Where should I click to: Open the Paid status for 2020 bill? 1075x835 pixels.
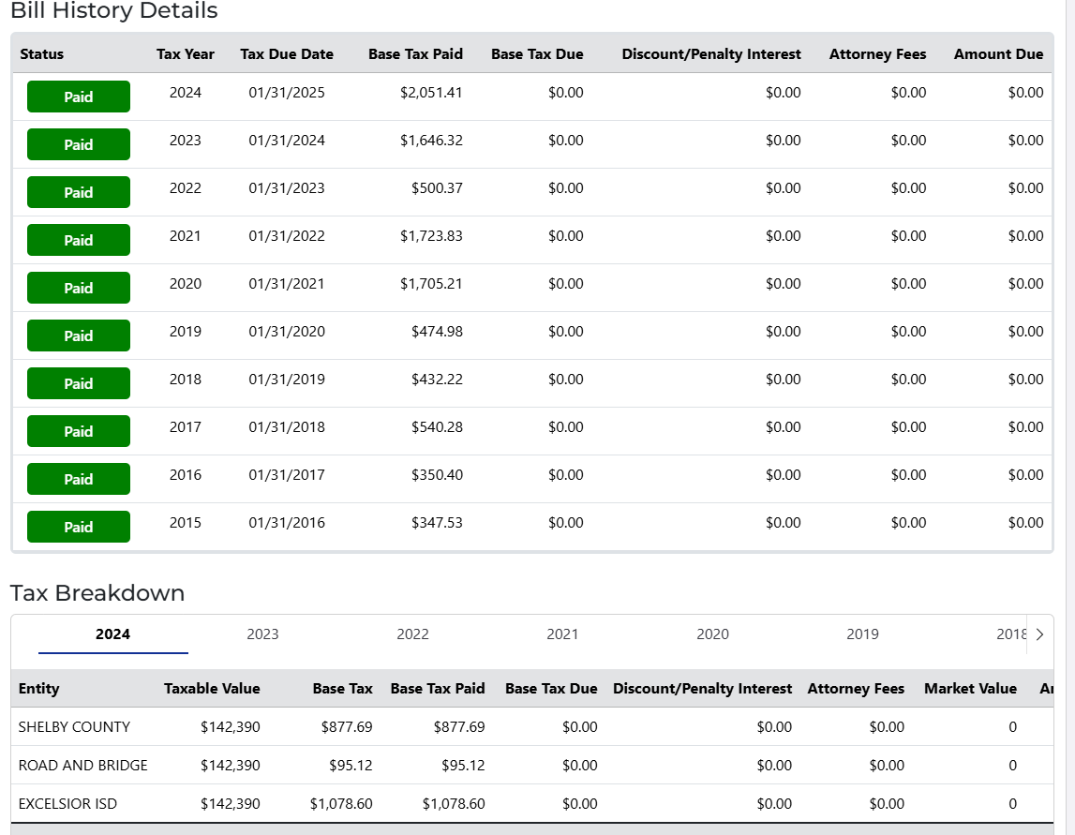coord(79,288)
